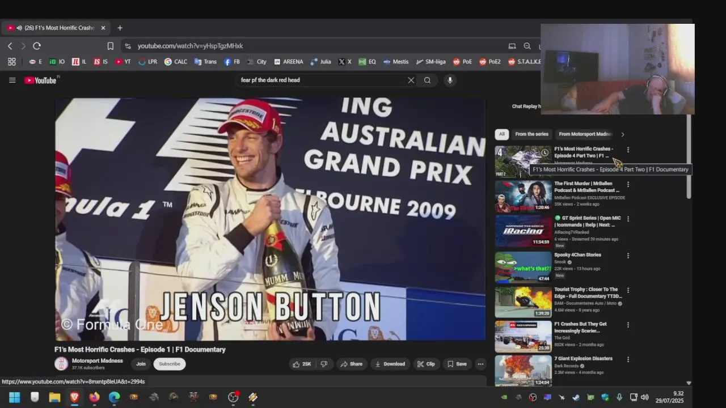Open options for 'F1 Crashes But They Get' video
Screen dimensions: 726x408
coord(628,325)
